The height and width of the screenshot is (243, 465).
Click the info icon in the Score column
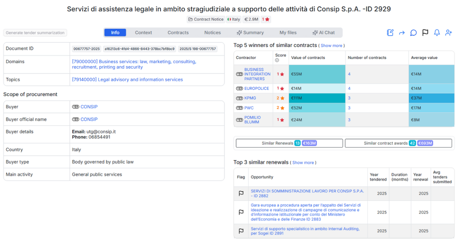pyautogui.click(x=277, y=61)
